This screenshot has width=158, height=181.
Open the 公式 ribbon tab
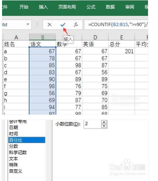[91, 7]
